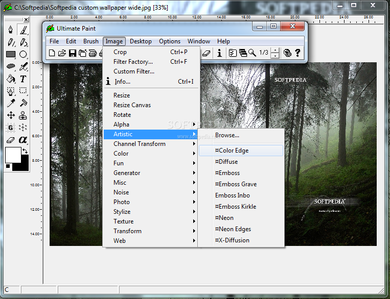The width and height of the screenshot is (390, 299).
Task: Select the scatter spray dots tool
Action: [x=23, y=128]
